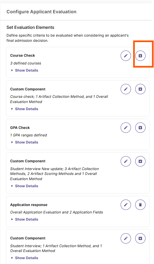This screenshot has height=264, width=154.
Task: Archive Student Interview component with 1 Artifact Collection Method
Action: point(140,238)
